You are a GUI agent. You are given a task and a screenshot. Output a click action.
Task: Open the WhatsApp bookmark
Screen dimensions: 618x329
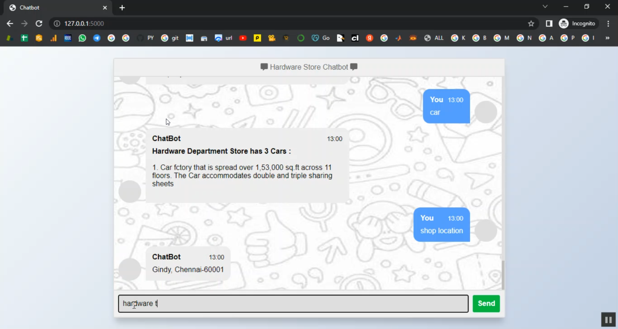82,38
